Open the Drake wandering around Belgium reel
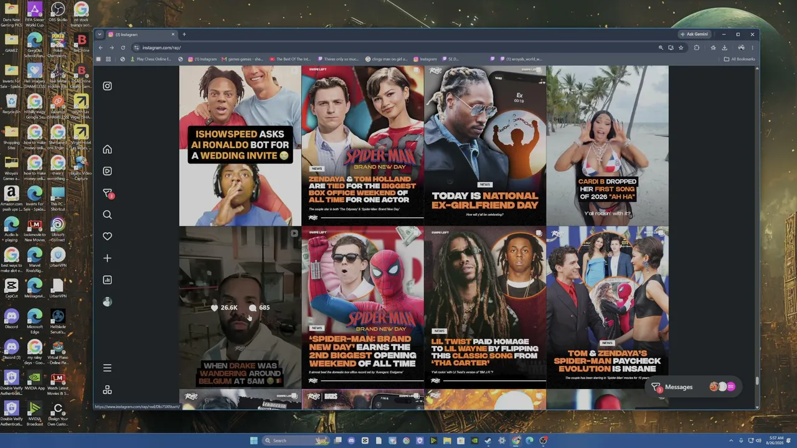 click(240, 307)
